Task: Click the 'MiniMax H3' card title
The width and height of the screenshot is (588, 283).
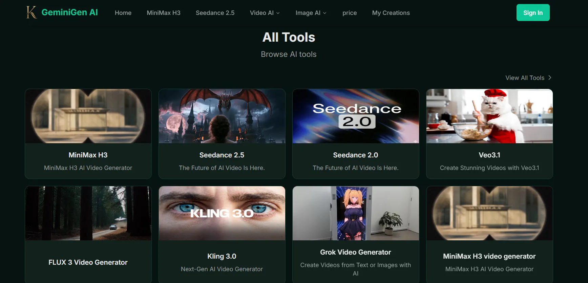Action: click(88, 155)
